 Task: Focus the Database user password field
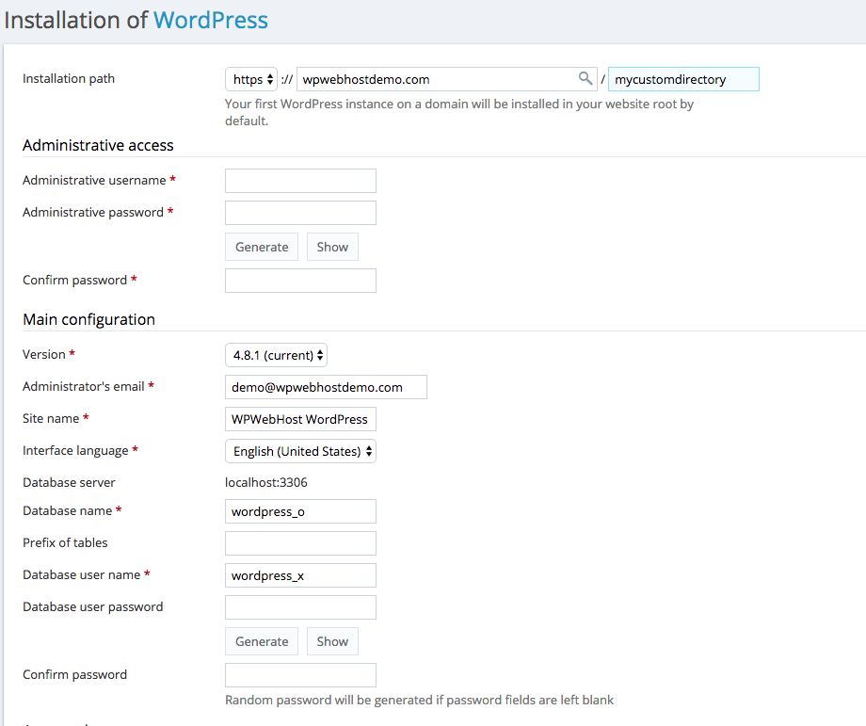(x=300, y=607)
